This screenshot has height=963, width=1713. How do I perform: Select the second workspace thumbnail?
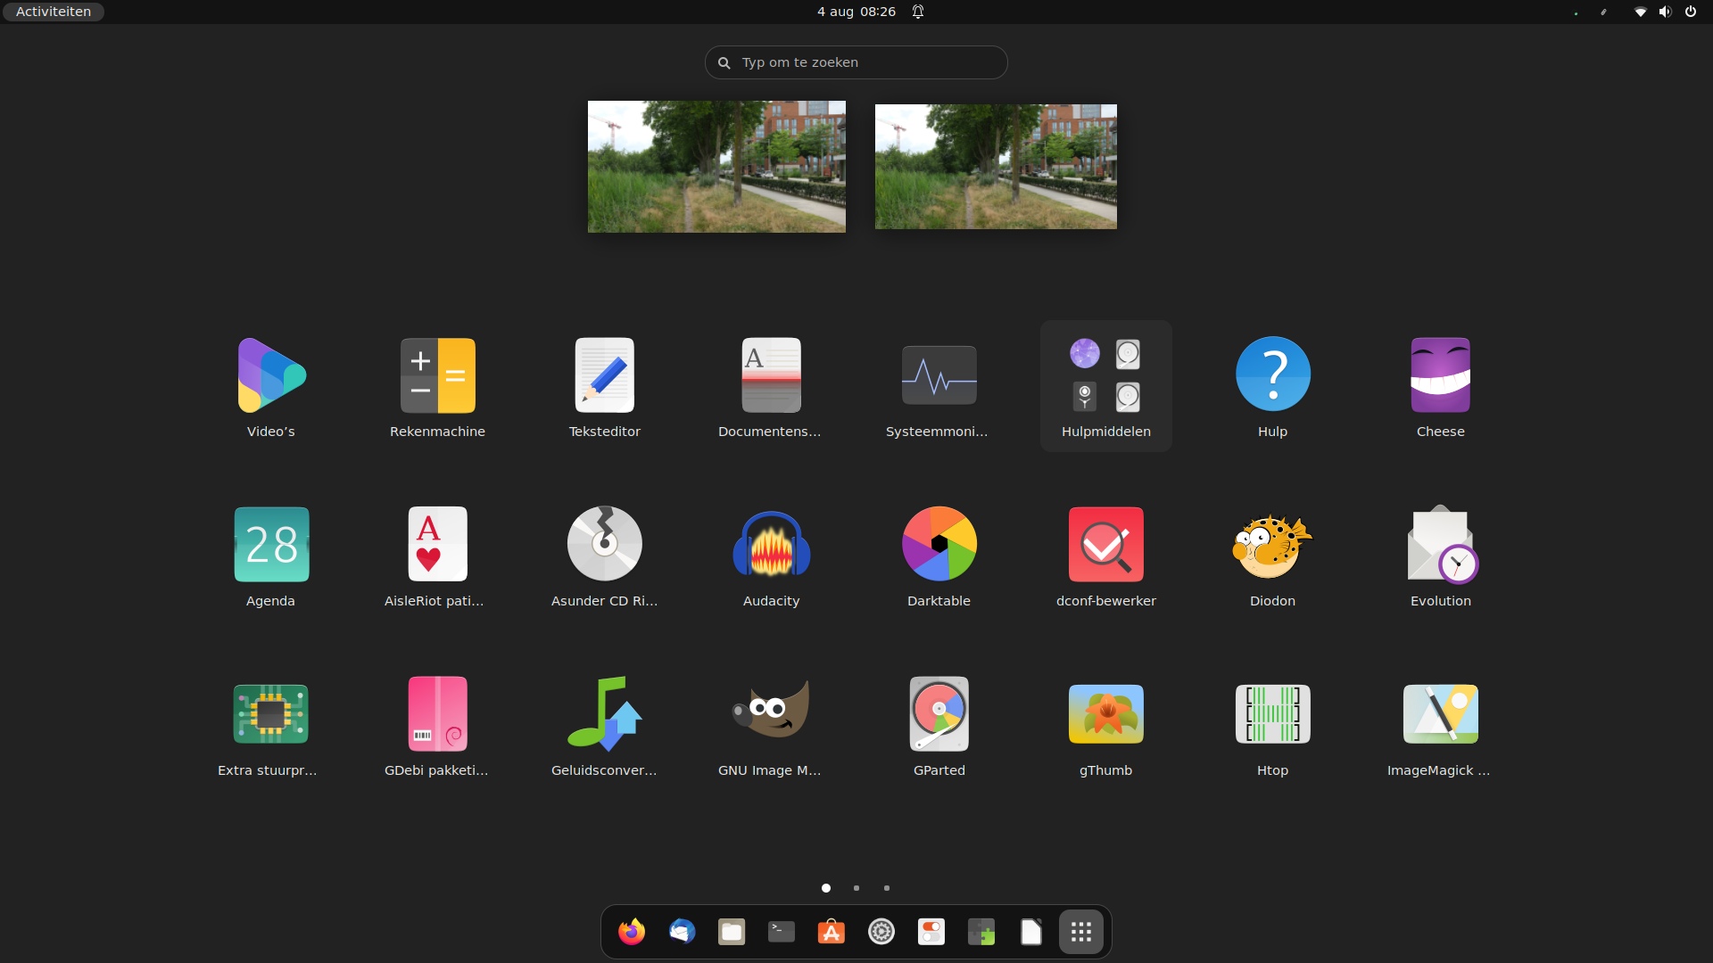[x=996, y=167]
